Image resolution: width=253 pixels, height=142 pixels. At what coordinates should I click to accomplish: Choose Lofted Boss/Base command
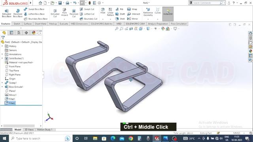[x=34, y=14]
